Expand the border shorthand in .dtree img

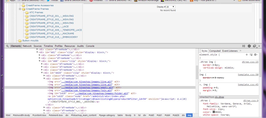click(213, 65)
